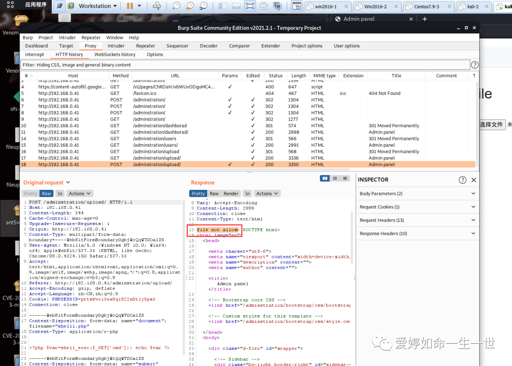Open the proxy Options sub-tab
The width and height of the screenshot is (512, 366).
(155, 54)
